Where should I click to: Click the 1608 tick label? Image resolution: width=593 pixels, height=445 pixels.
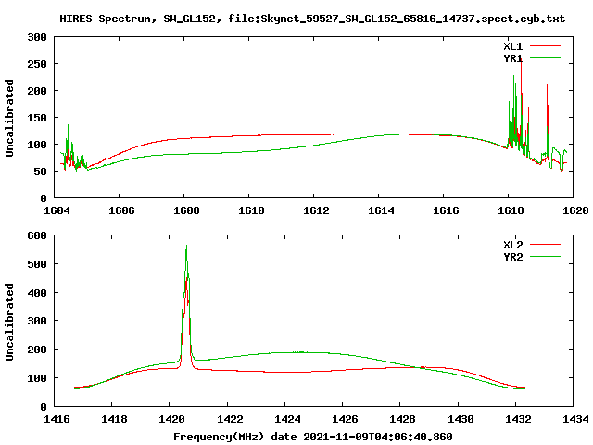[186, 210]
